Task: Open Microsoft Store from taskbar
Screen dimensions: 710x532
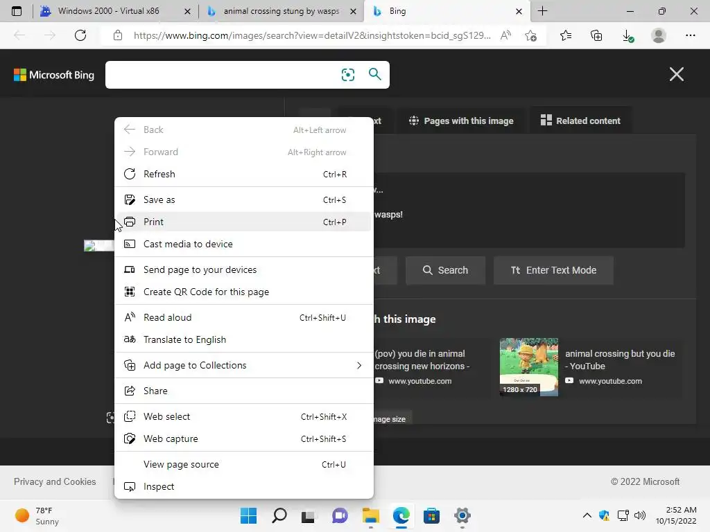Action: [431, 515]
